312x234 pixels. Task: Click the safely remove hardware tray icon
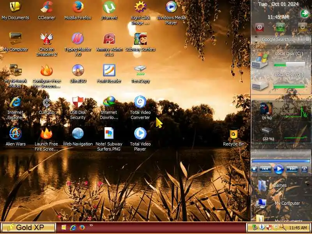click(254, 227)
